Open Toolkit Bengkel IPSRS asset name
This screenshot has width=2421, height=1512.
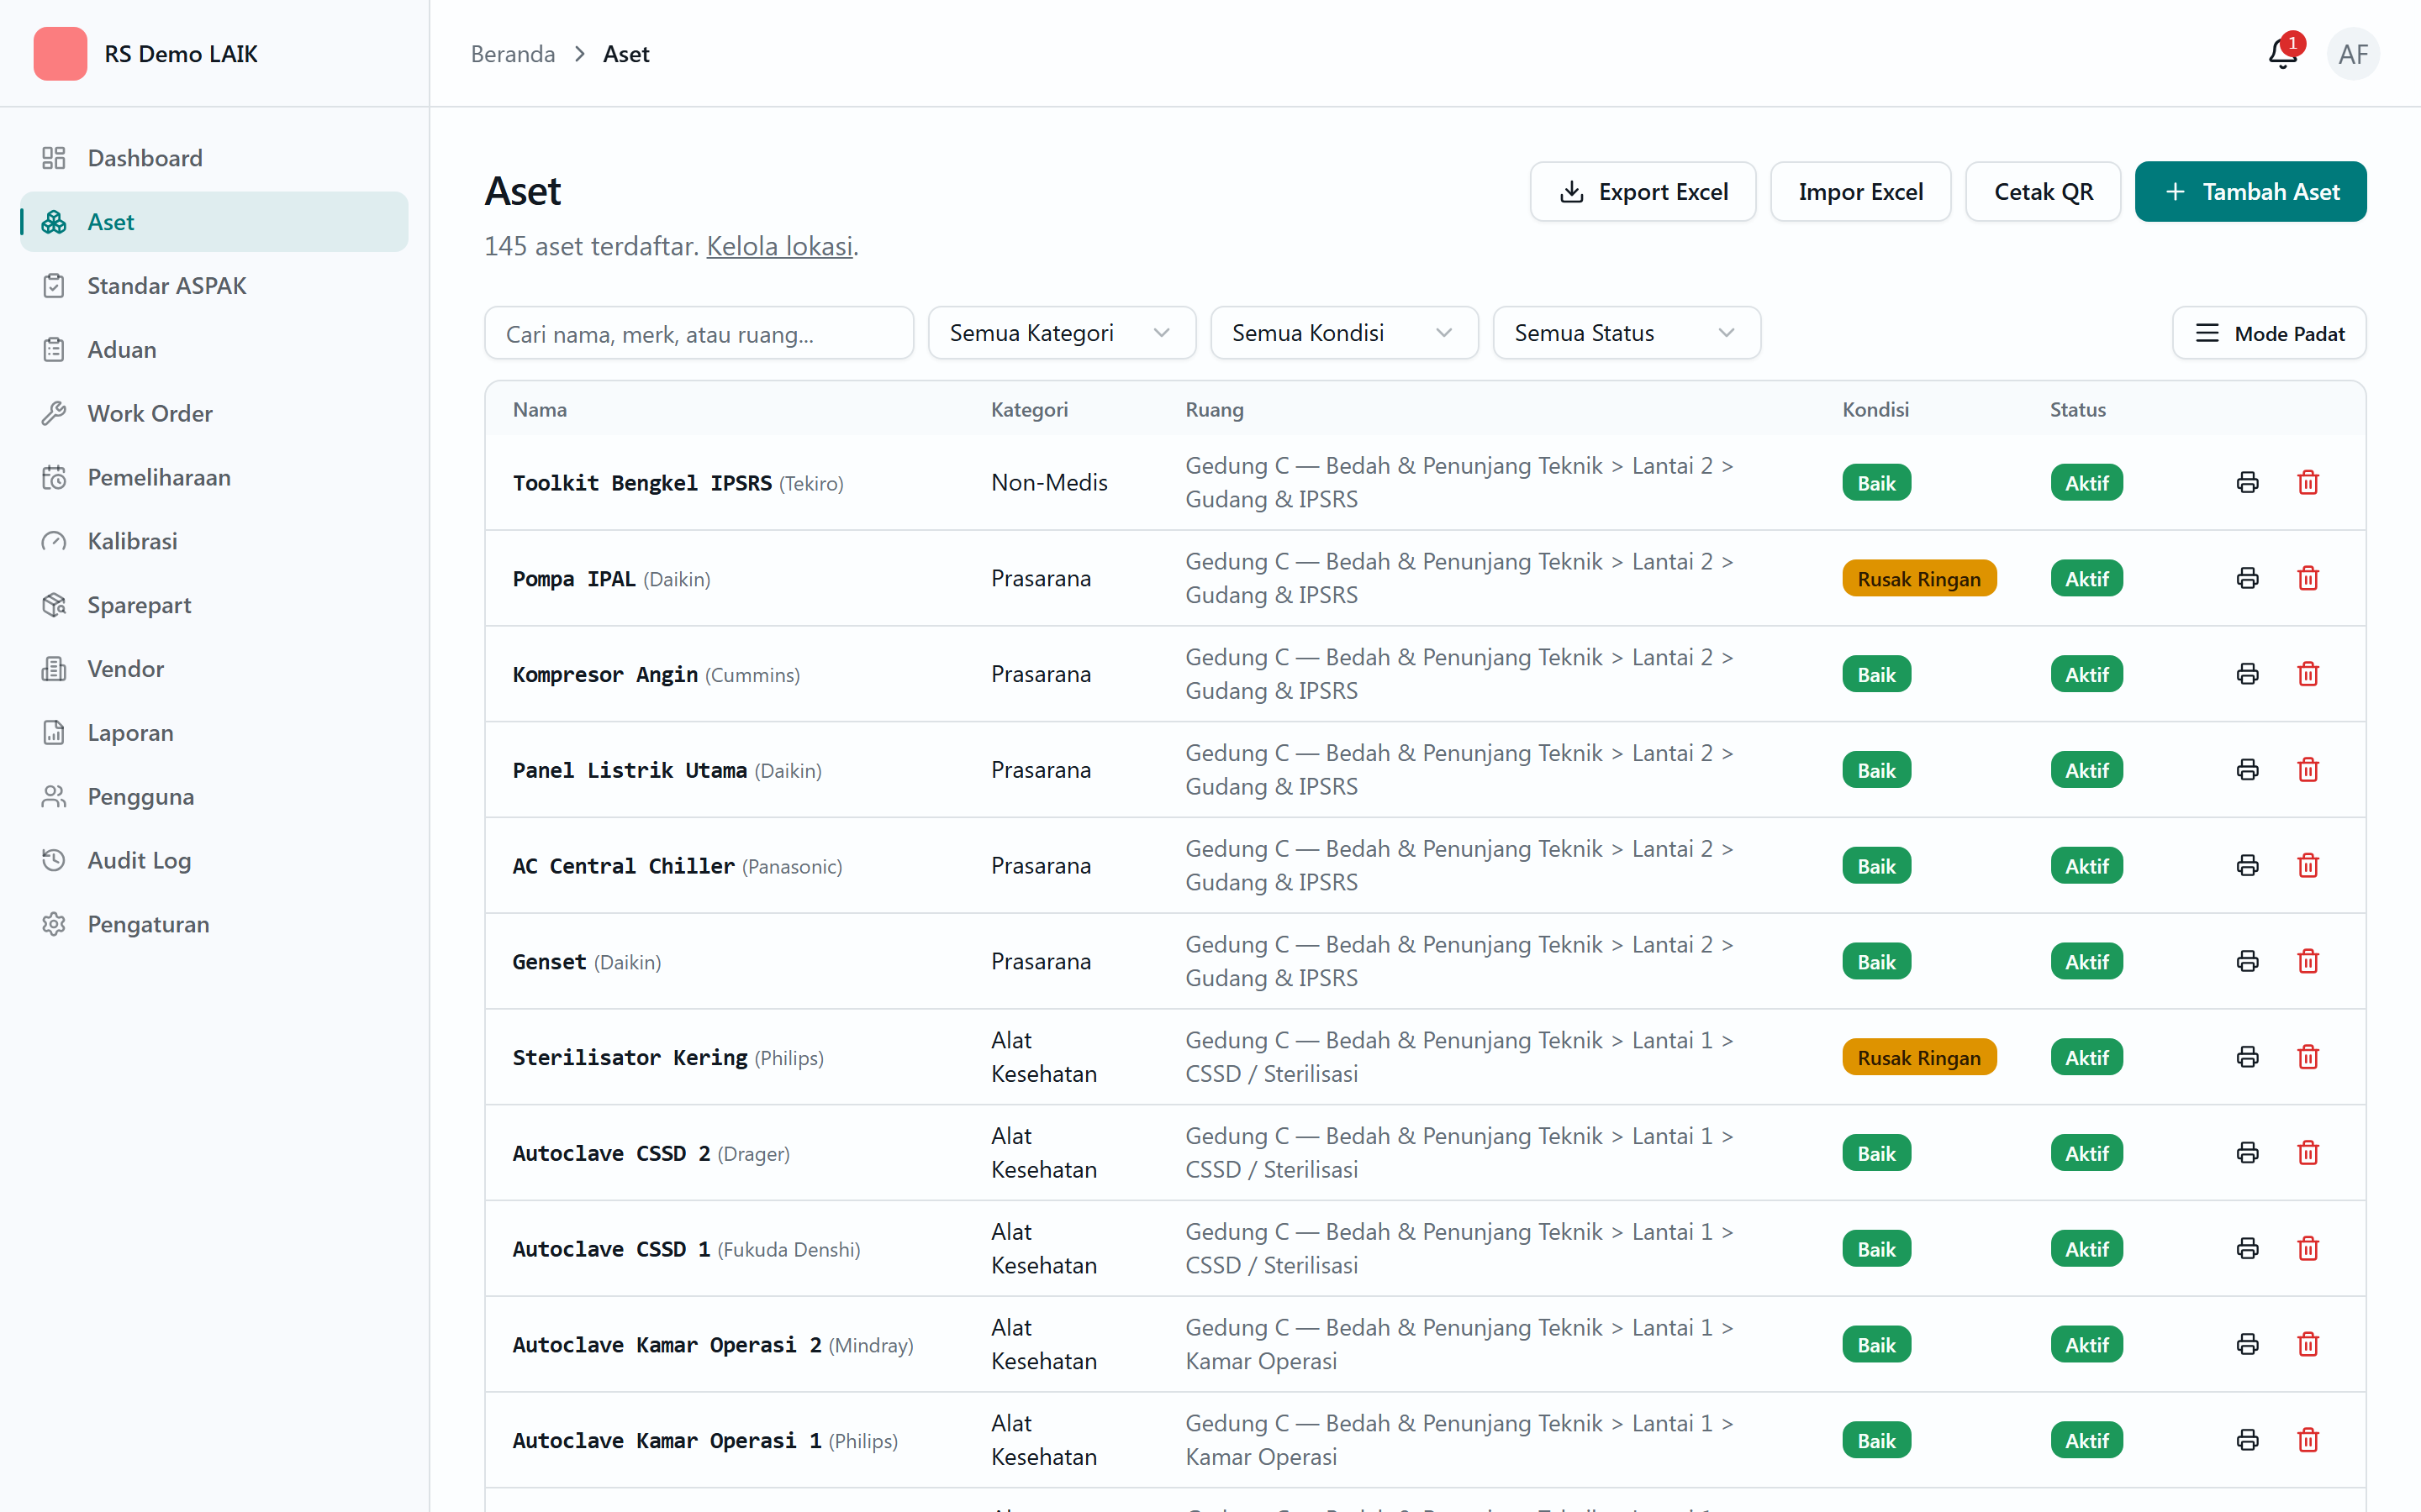(x=641, y=483)
